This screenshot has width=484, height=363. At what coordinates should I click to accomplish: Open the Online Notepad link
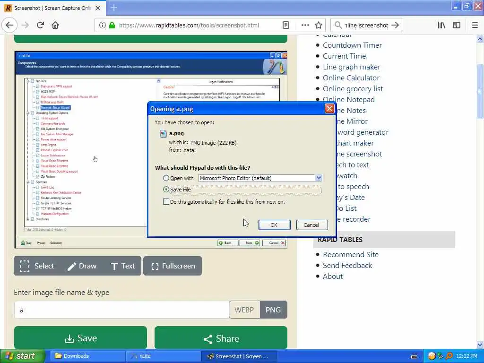tap(348, 99)
